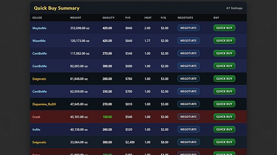This screenshot has height=155, width=277.
Task: Select the CantBeMe name in the 82,693 oz row
Action: click(40, 66)
